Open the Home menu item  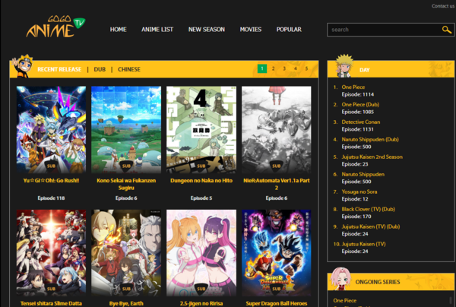click(x=118, y=30)
